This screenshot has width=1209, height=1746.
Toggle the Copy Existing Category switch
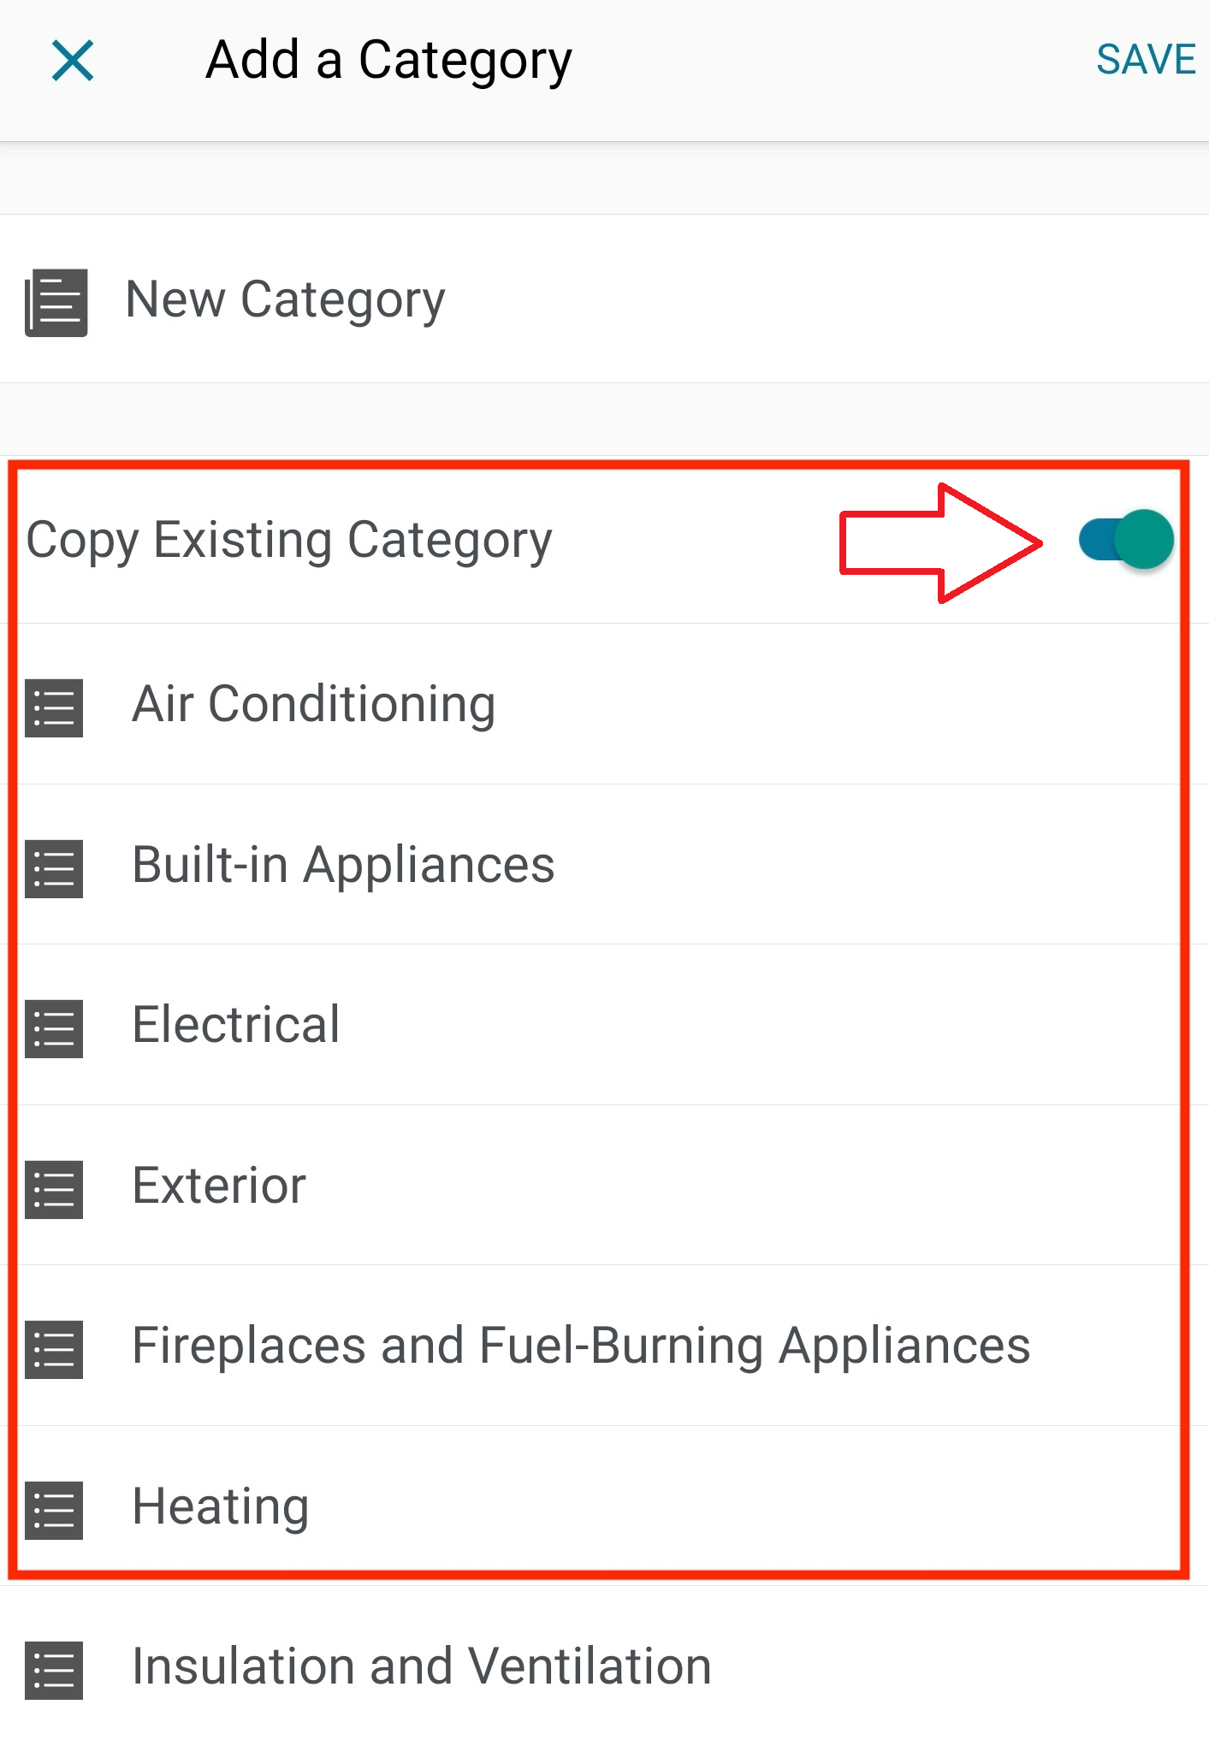coord(1126,540)
